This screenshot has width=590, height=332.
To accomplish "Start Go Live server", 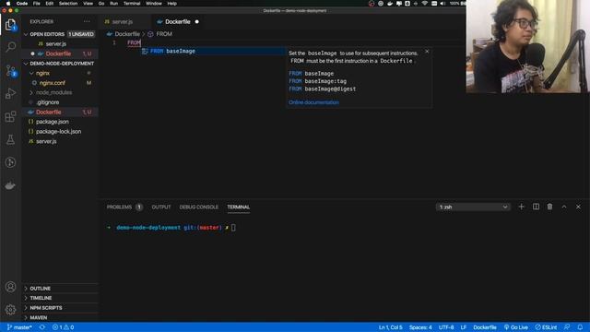I will 516,327.
